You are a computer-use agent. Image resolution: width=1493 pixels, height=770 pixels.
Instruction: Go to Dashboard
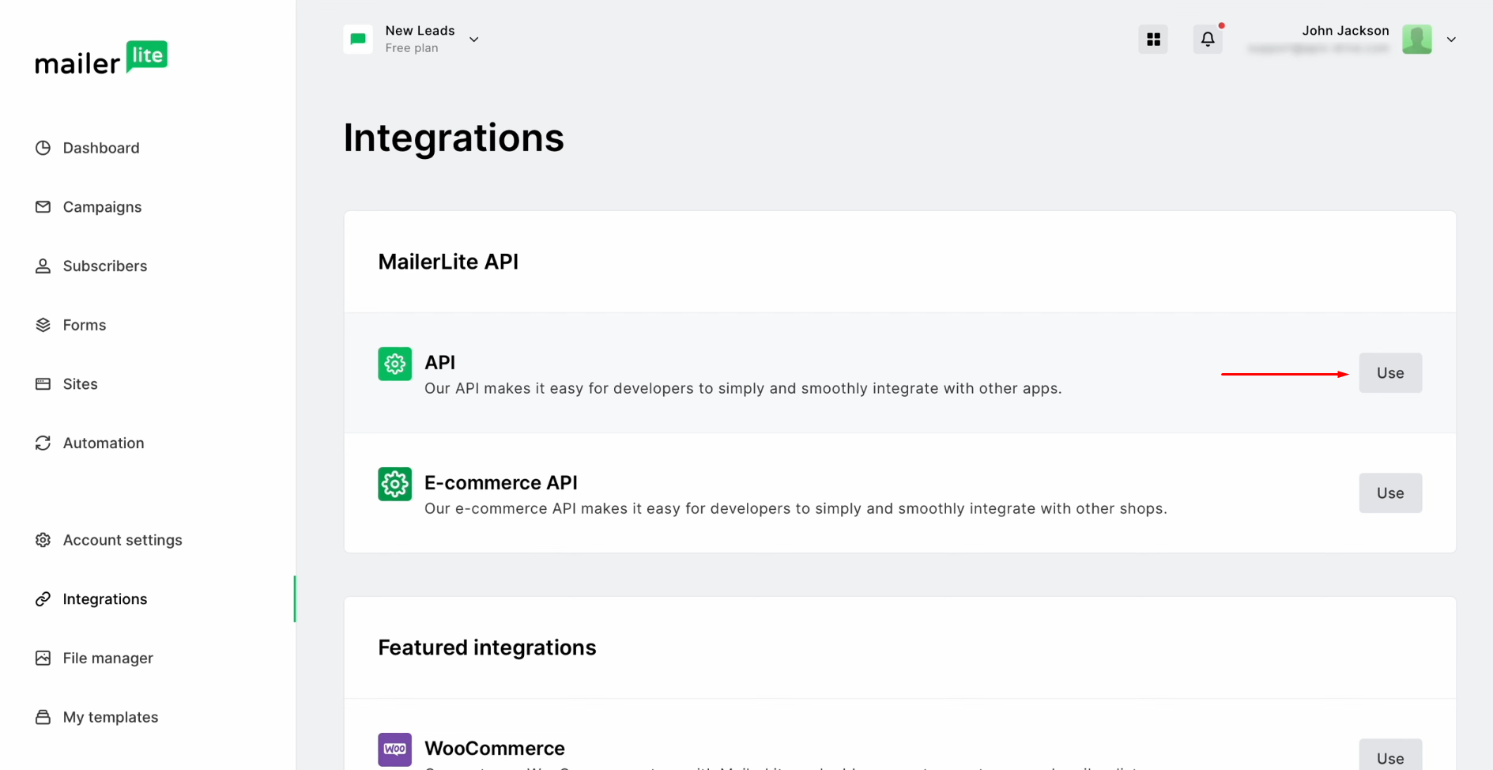pyautogui.click(x=101, y=148)
